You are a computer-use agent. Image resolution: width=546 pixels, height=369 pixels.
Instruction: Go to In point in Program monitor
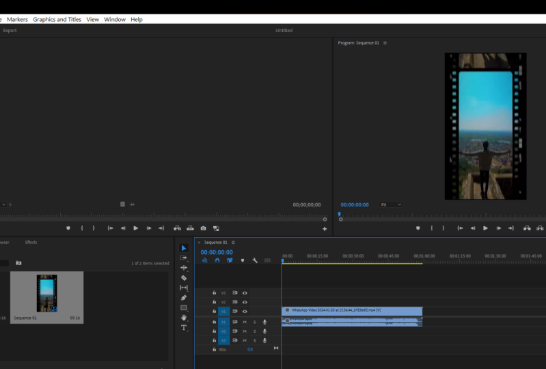[x=460, y=228]
